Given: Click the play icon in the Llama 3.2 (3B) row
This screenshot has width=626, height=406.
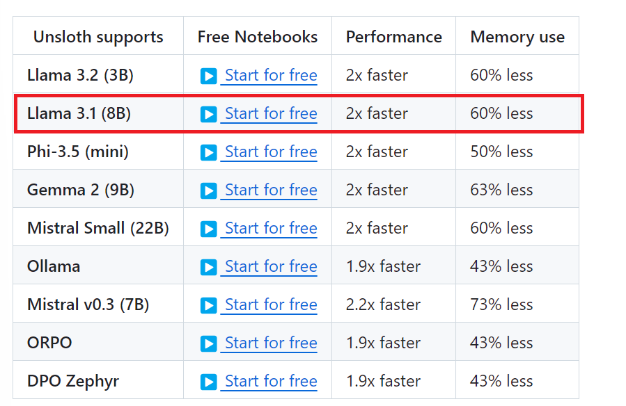Looking at the screenshot, I should pyautogui.click(x=208, y=76).
